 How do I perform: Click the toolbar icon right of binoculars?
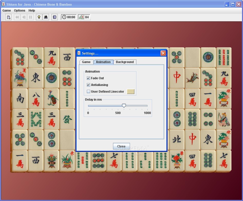[x=54, y=17]
